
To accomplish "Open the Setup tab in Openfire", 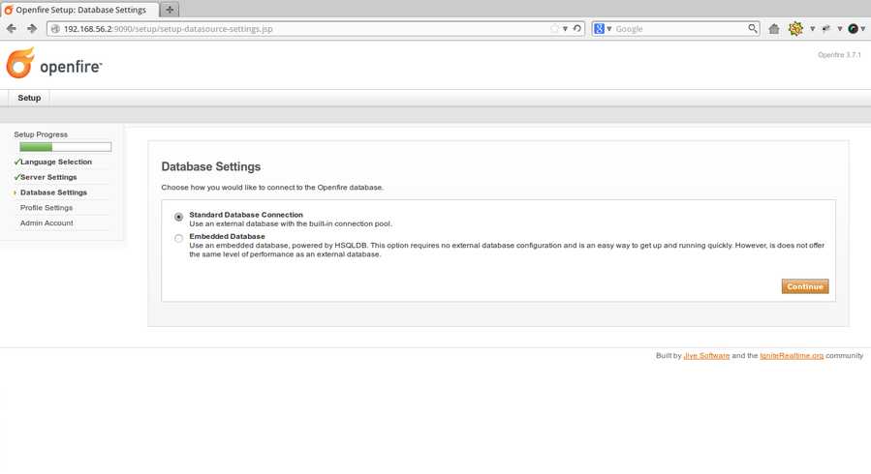I will tap(29, 98).
